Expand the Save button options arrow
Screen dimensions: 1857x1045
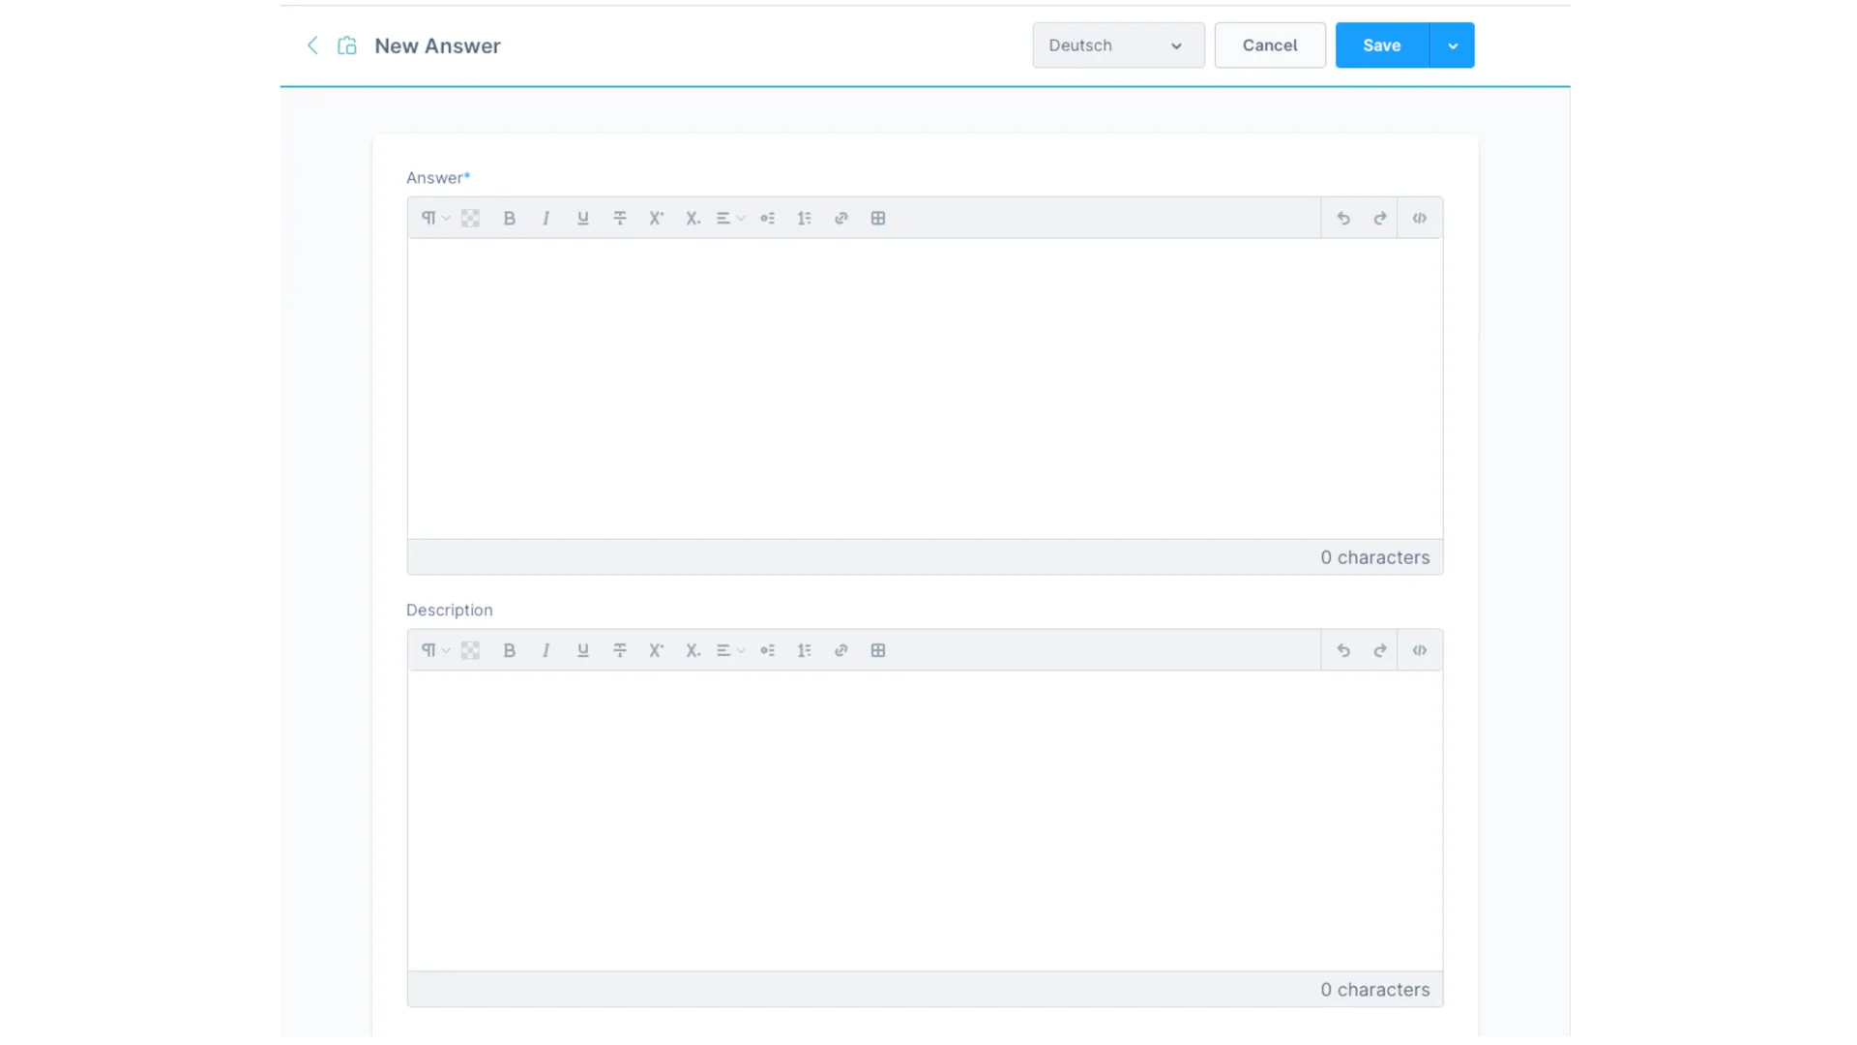1451,45
